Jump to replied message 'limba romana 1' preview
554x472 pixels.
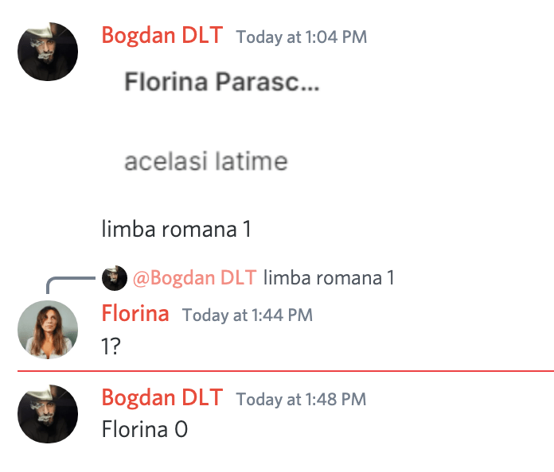(x=328, y=278)
